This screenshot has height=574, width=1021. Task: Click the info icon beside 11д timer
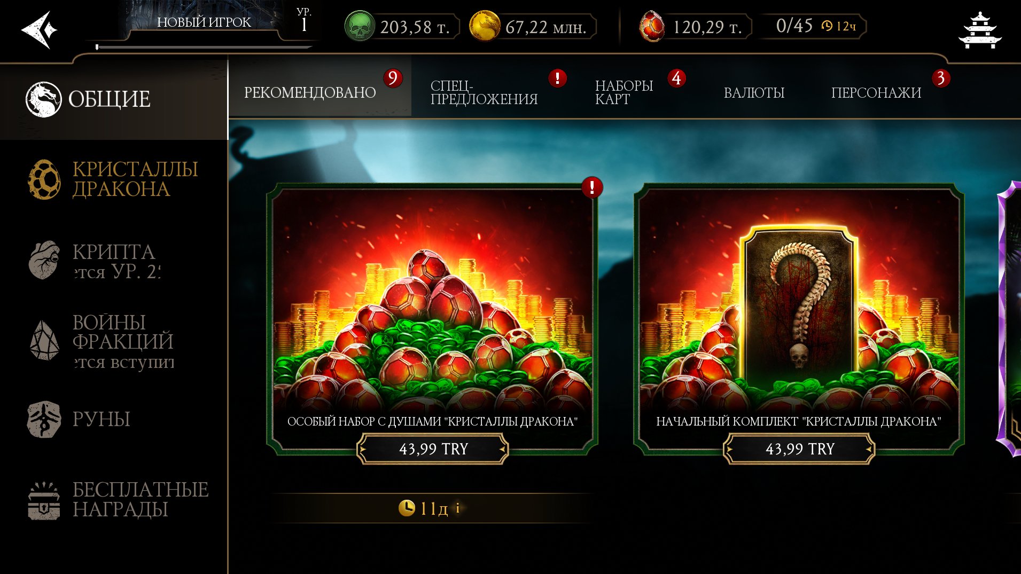click(458, 508)
